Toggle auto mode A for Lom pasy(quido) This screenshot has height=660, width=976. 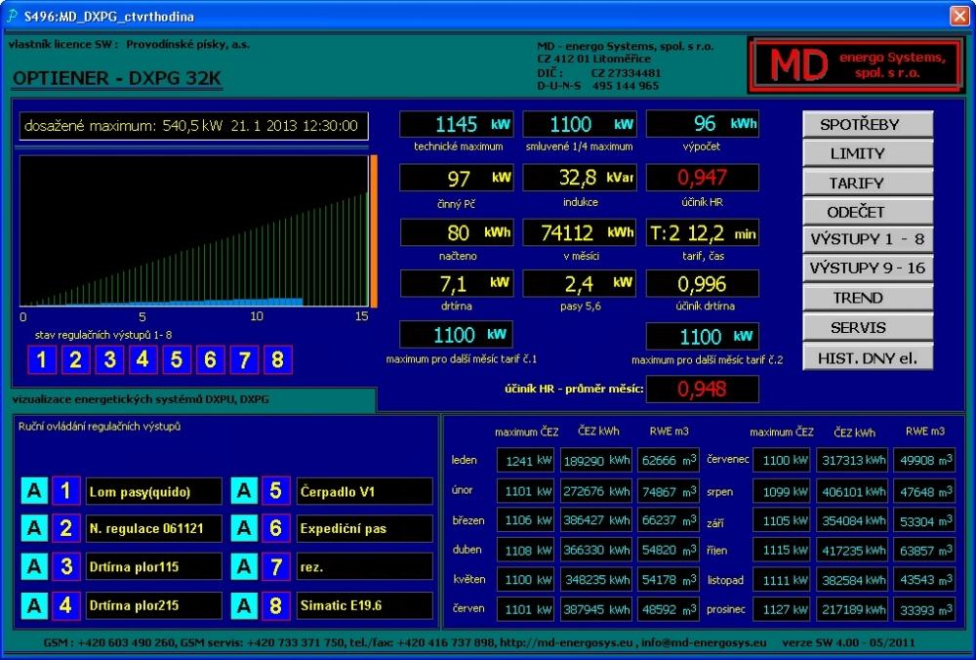(34, 491)
